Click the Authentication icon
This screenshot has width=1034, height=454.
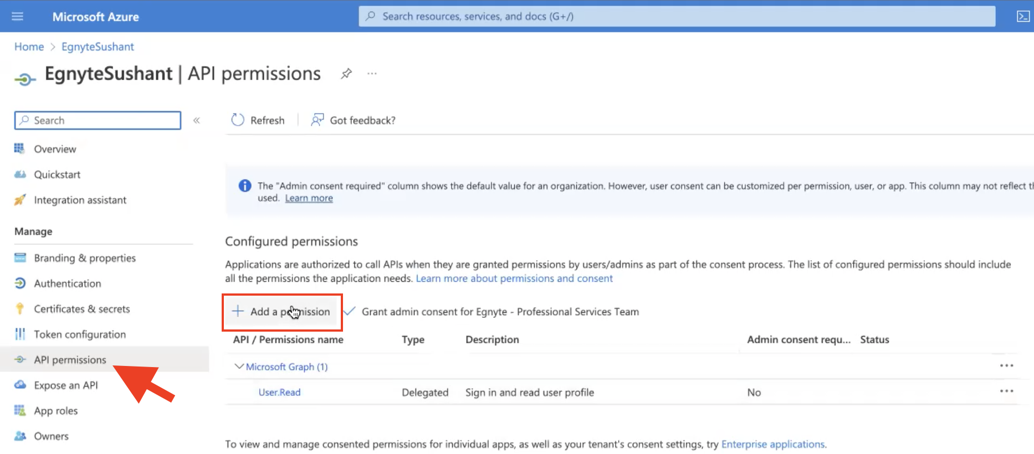tap(20, 283)
